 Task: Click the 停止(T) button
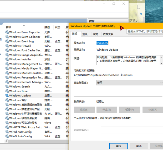tap(107, 110)
